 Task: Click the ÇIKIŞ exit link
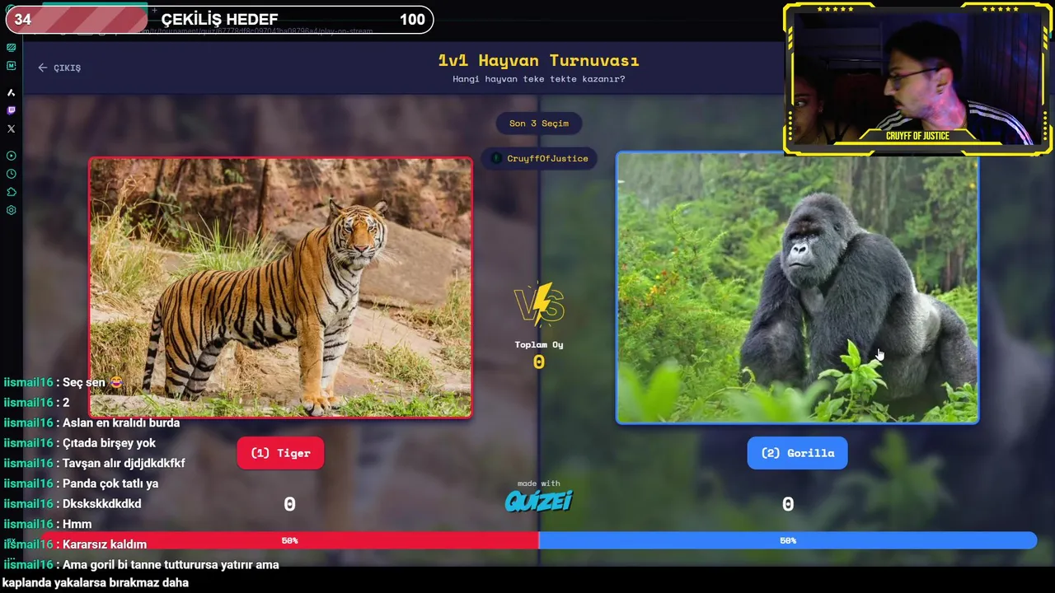pos(67,68)
